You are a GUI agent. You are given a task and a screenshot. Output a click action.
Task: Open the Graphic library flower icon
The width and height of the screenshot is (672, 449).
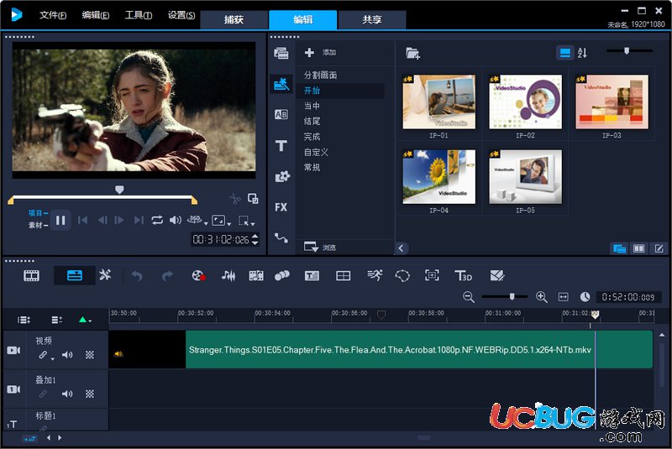(x=281, y=176)
